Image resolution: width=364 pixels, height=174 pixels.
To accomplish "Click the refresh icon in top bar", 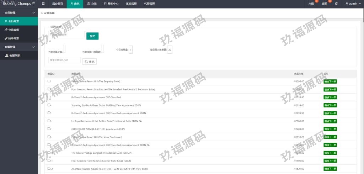I will (x=336, y=4).
